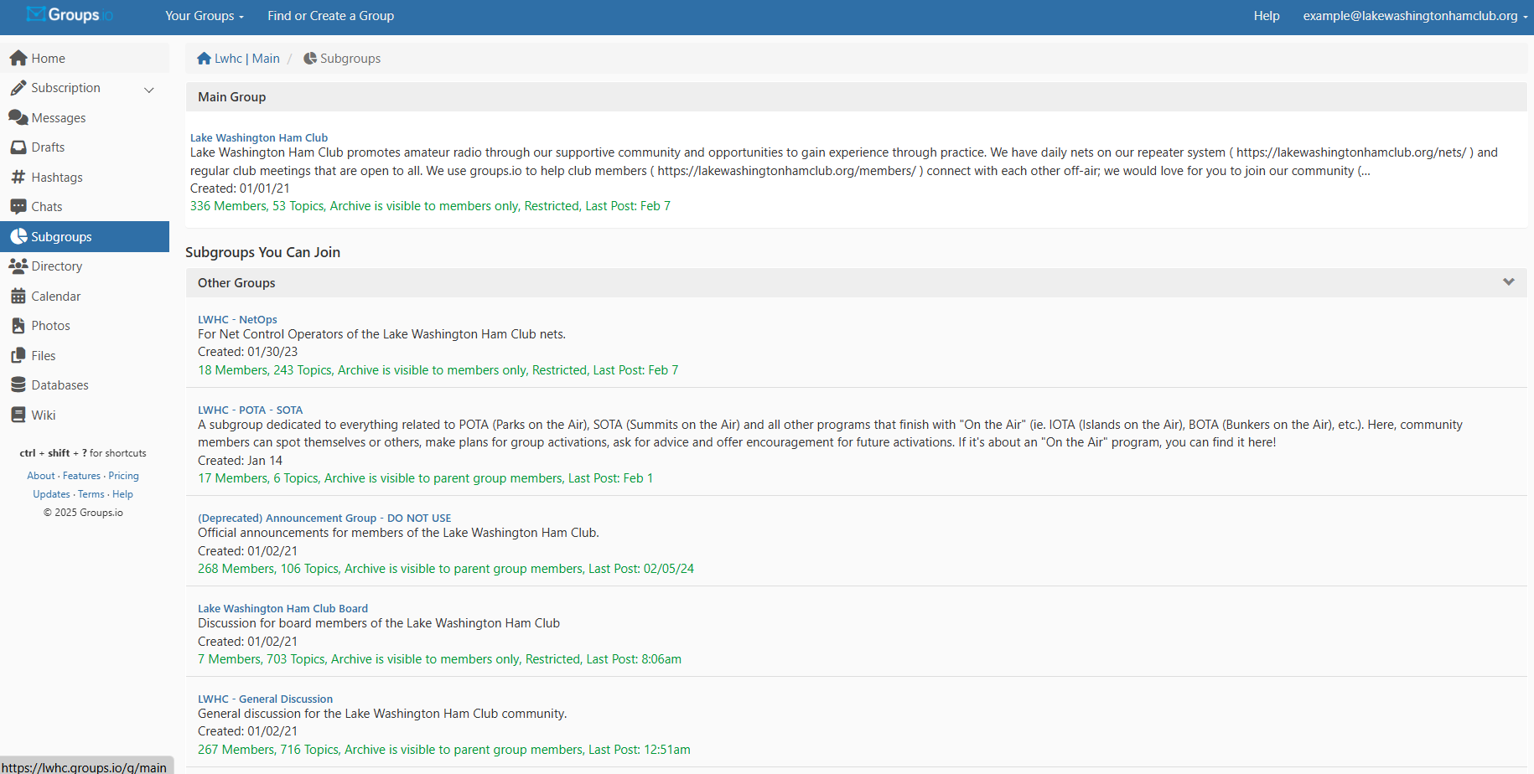Image resolution: width=1534 pixels, height=774 pixels.
Task: Click the Wiki book icon
Action: (18, 415)
